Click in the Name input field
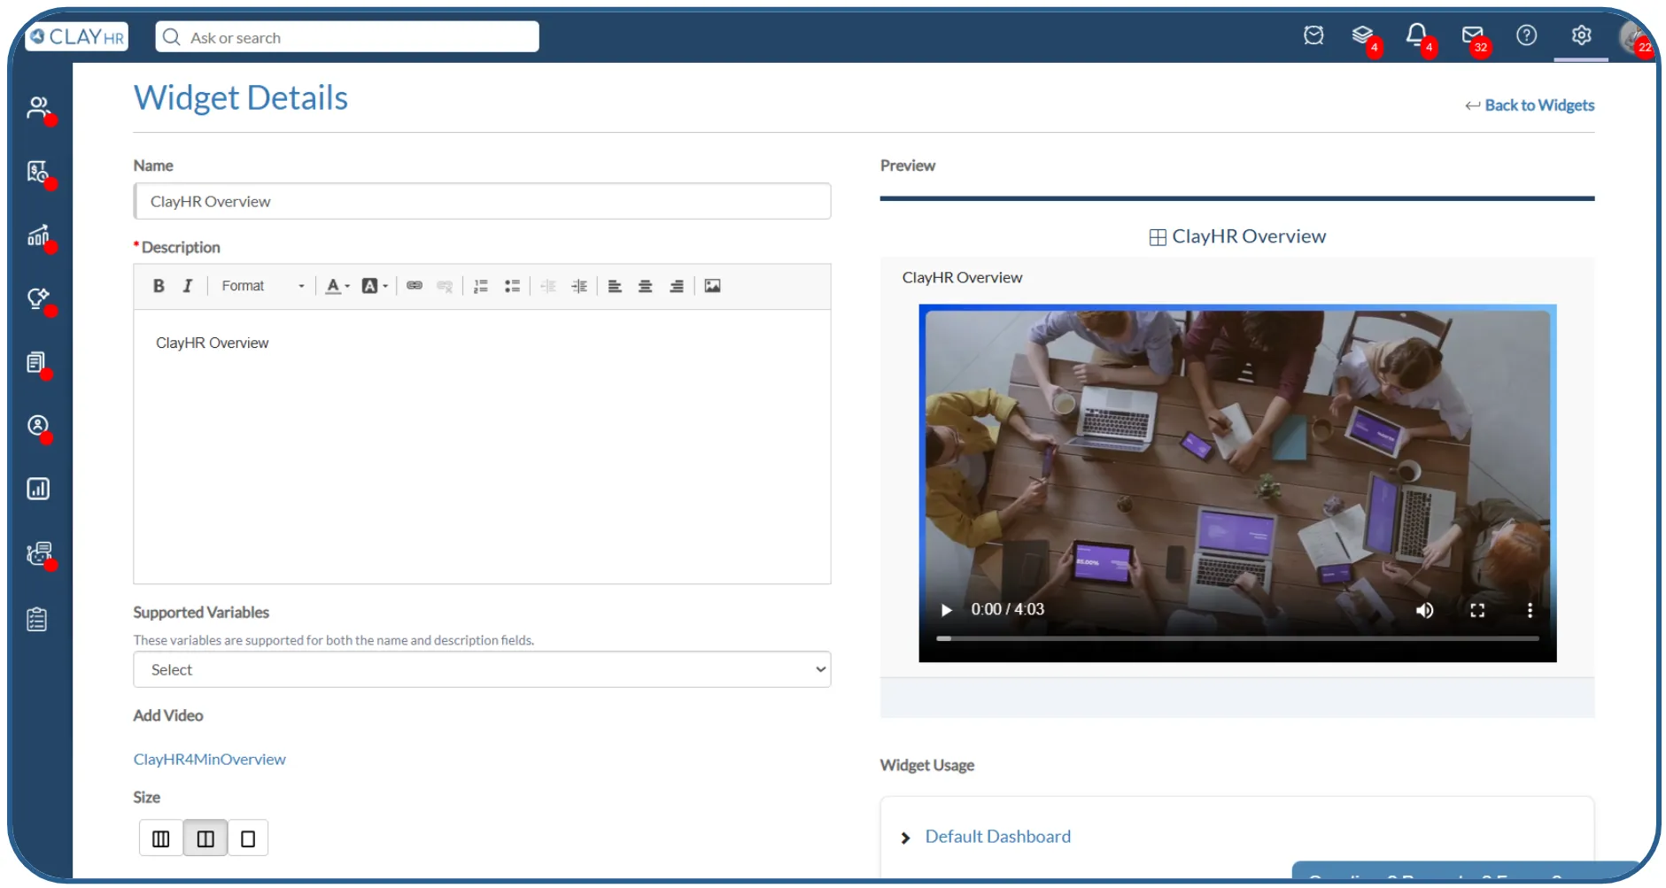This screenshot has width=1666, height=888. tap(482, 201)
